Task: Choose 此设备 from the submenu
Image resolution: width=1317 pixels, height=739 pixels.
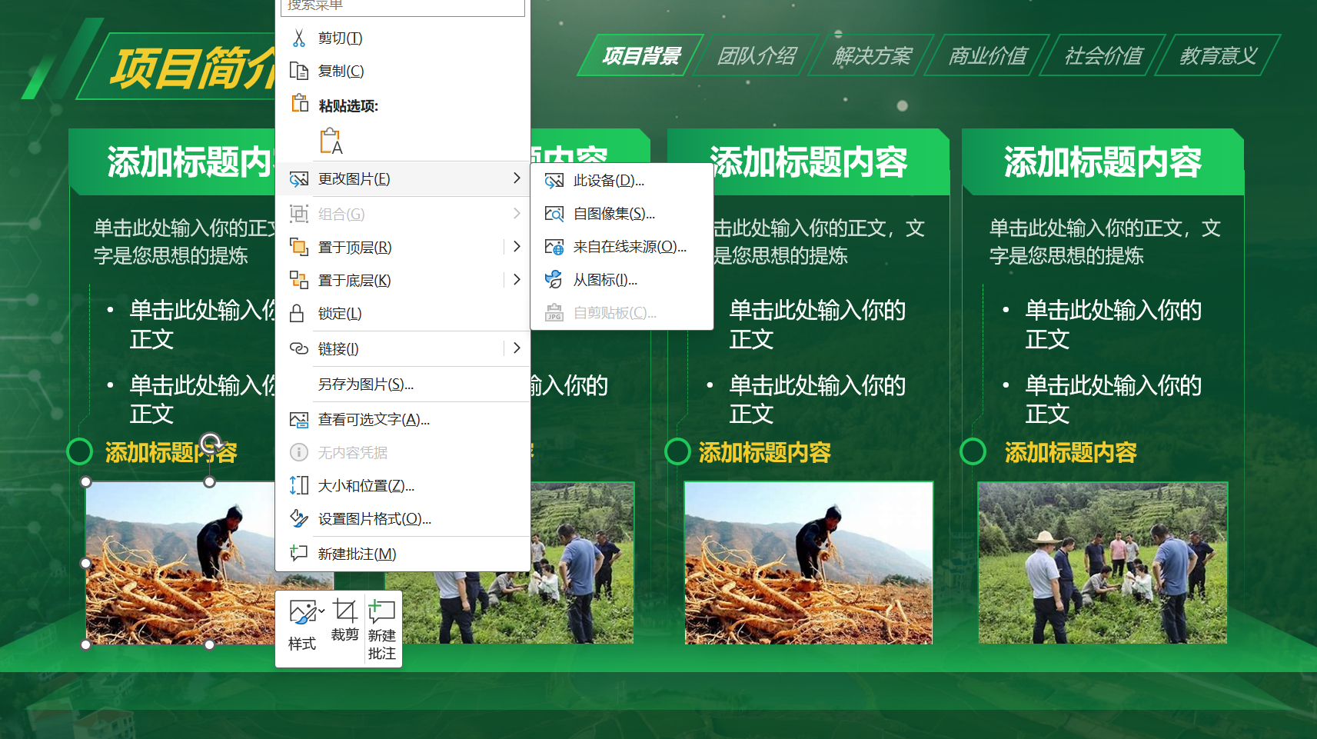Action: (607, 181)
